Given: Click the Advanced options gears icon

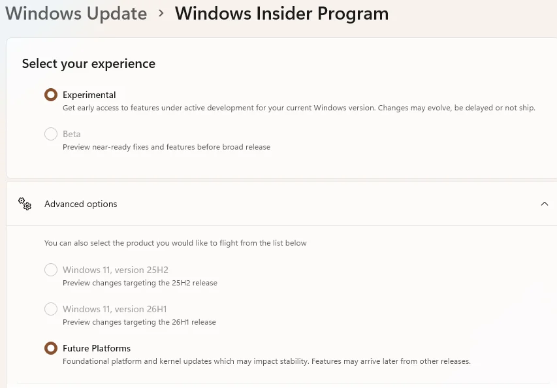Looking at the screenshot, I should click(25, 204).
